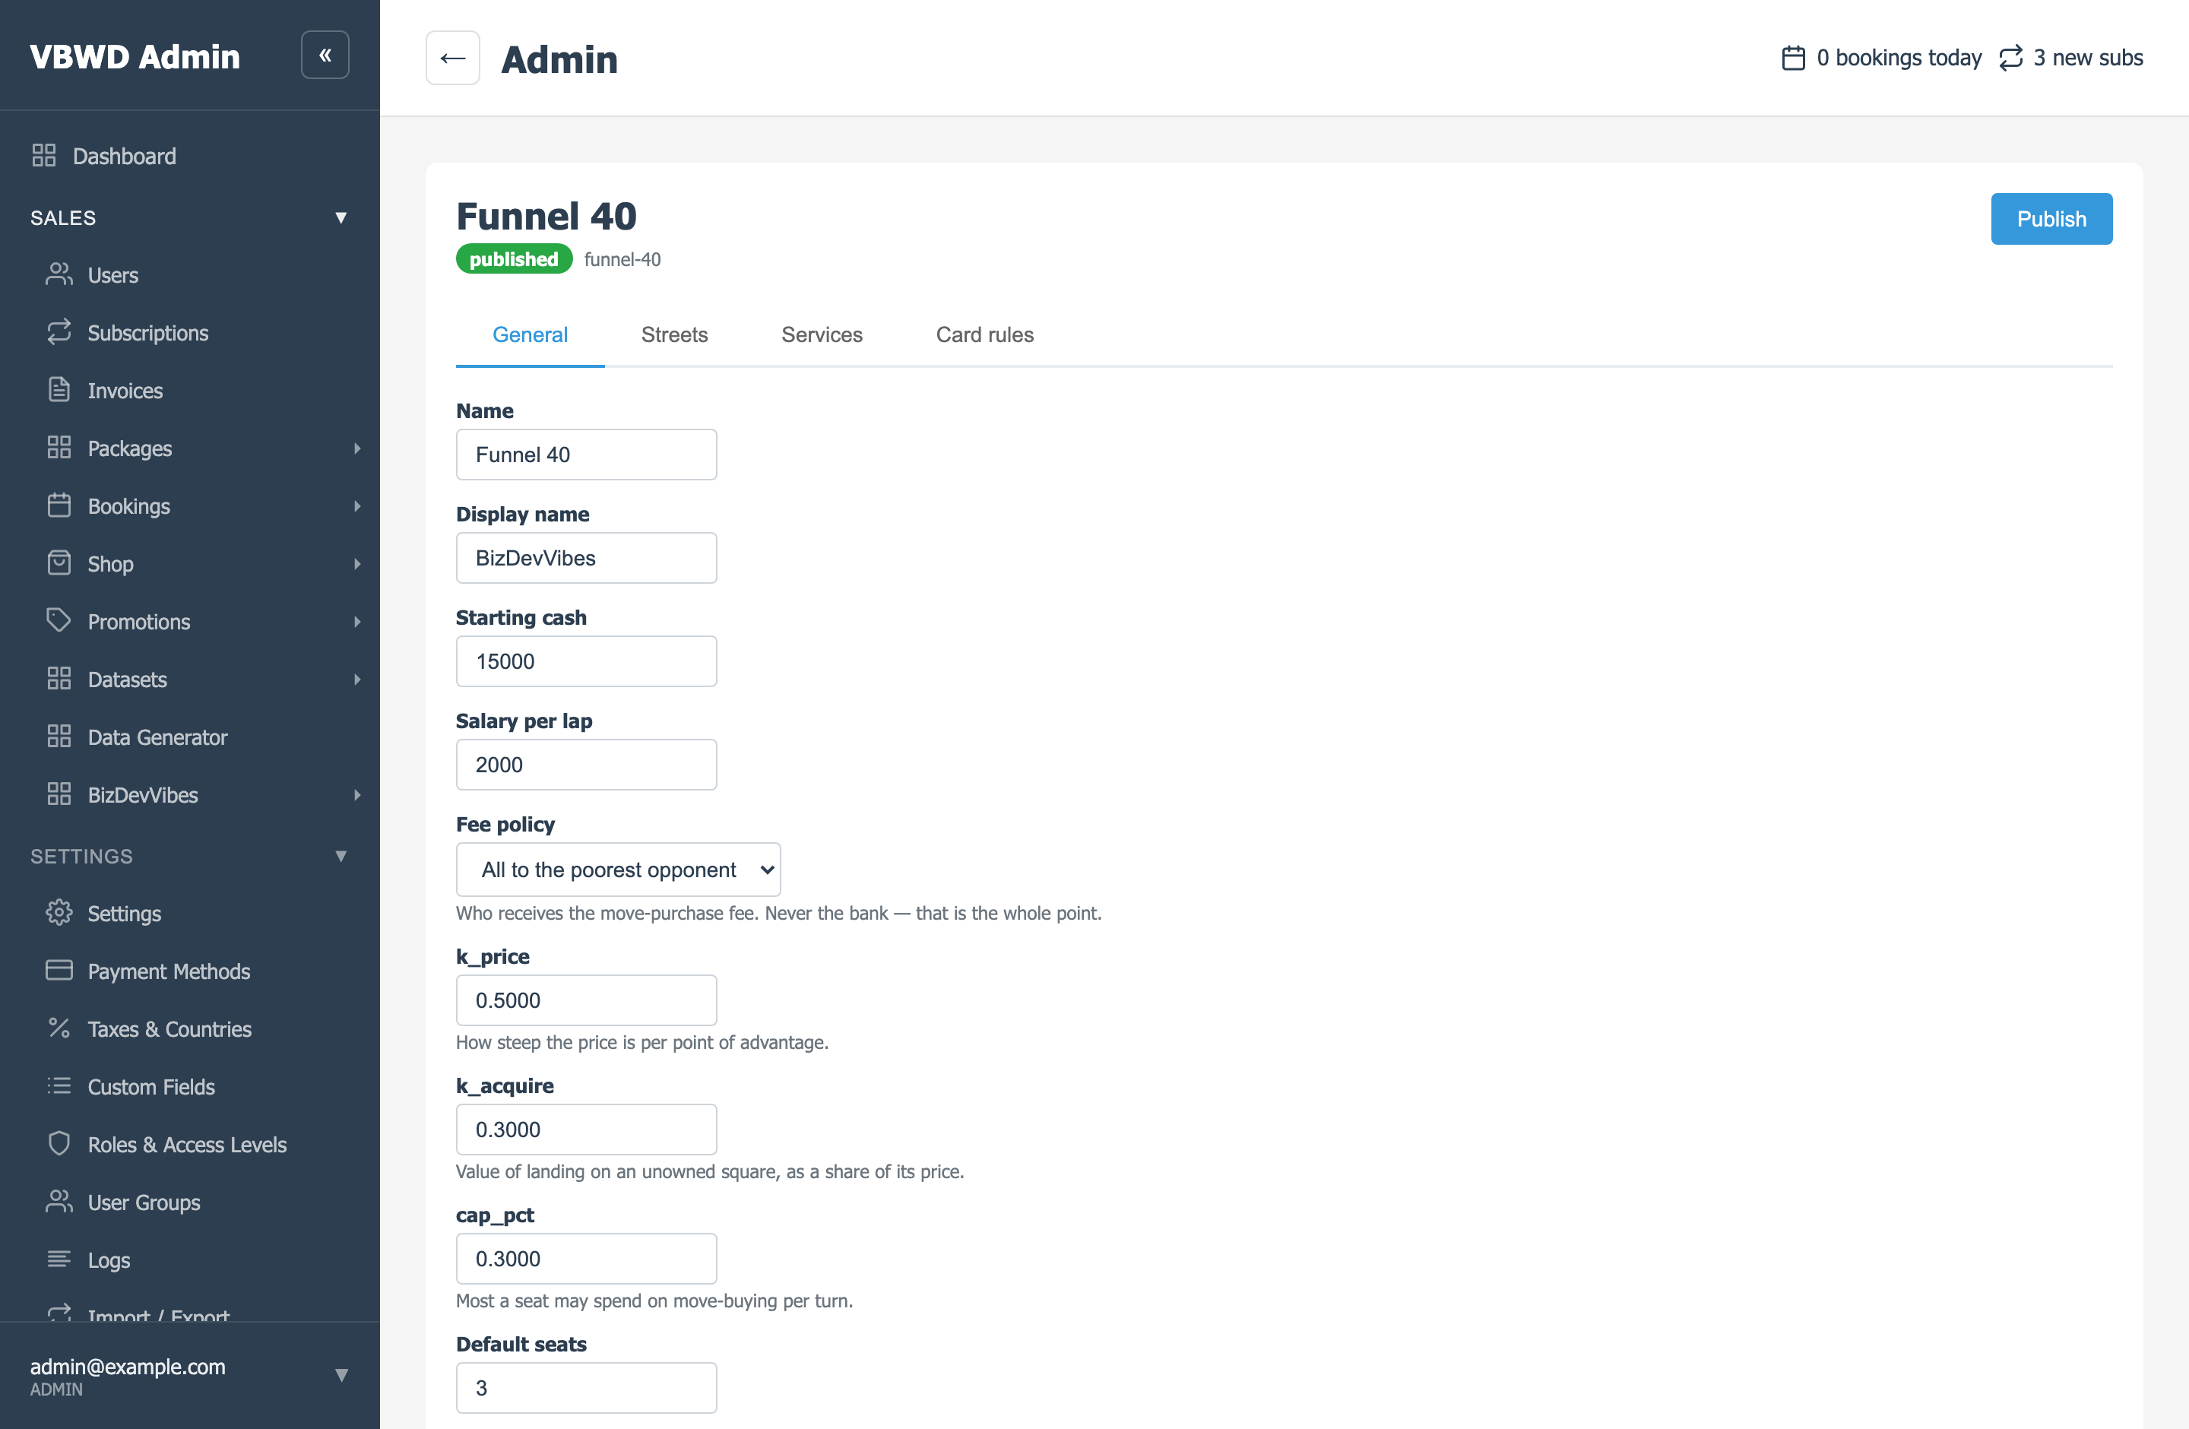Click the Publish button
2189x1429 pixels.
pos(2051,219)
